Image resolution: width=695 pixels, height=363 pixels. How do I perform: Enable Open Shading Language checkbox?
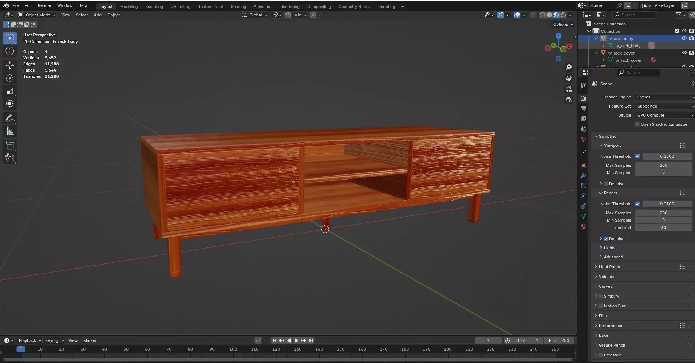click(x=637, y=124)
